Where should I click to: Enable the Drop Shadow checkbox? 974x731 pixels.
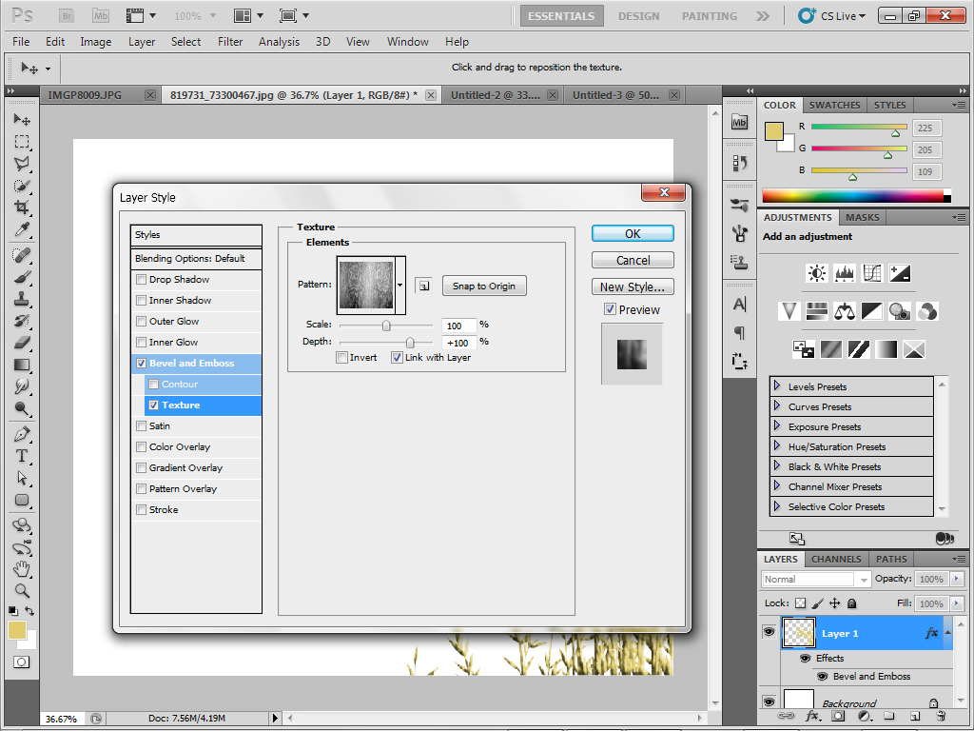tap(142, 280)
